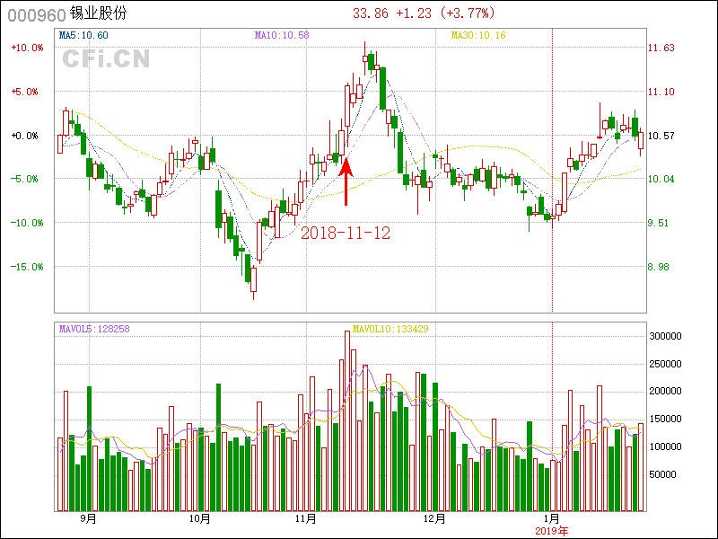Select the 10月 month label on time axis
This screenshot has height=539, width=718.
[x=200, y=519]
